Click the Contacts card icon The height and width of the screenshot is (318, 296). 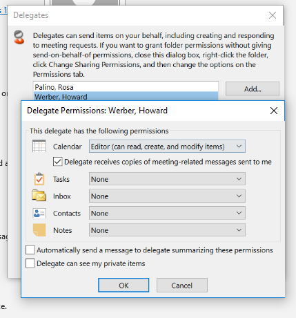click(x=39, y=213)
